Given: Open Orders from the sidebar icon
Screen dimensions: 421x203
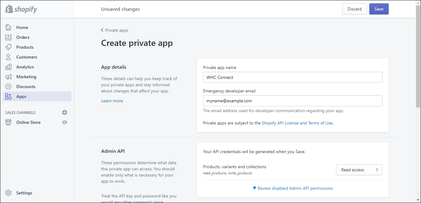Looking at the screenshot, I should tap(8, 37).
